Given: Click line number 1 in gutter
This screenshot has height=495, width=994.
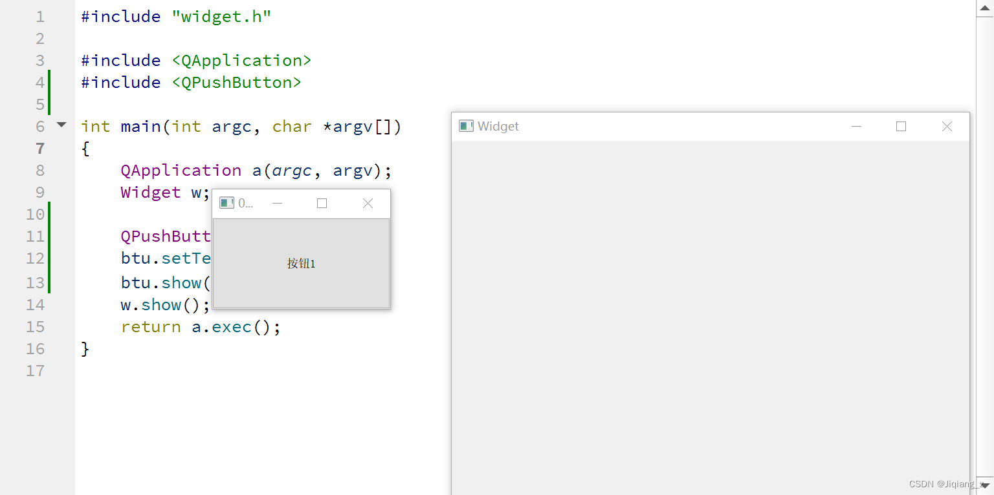Looking at the screenshot, I should 40,16.
